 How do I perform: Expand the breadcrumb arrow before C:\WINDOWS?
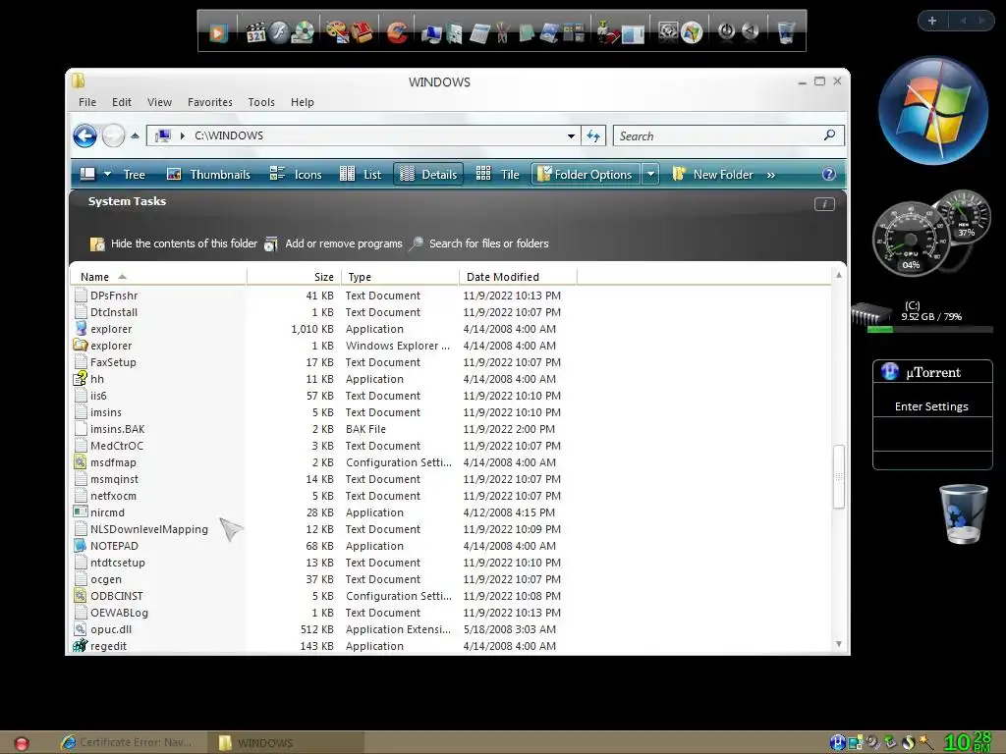182,135
